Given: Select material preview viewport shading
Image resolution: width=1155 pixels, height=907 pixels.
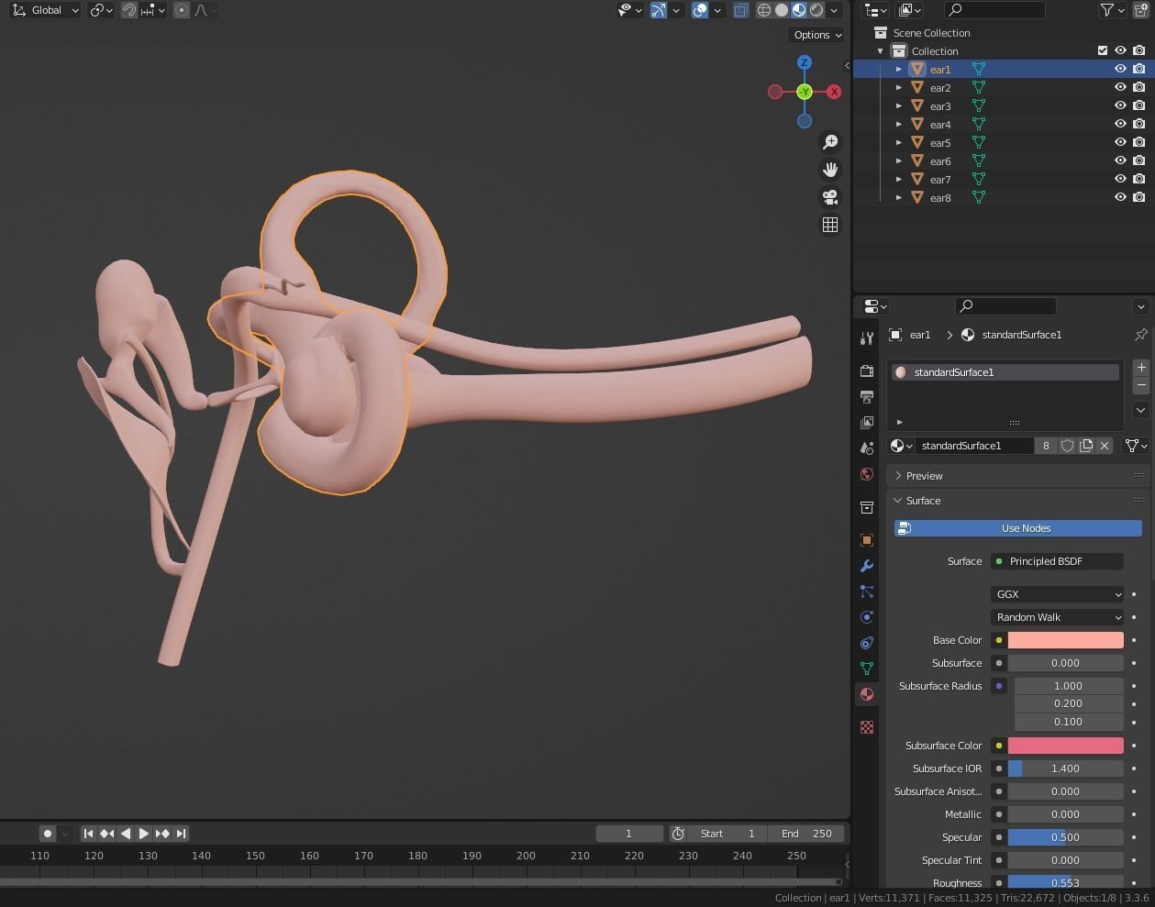Looking at the screenshot, I should coord(799,10).
